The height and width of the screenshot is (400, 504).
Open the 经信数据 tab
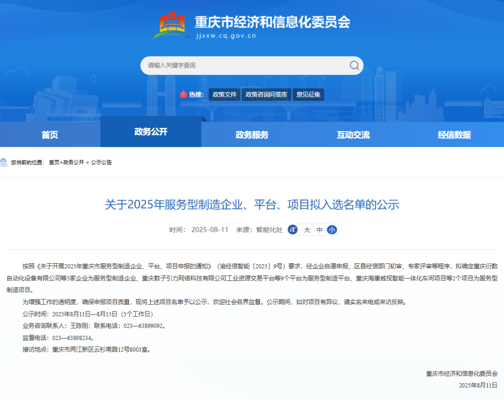[454, 135]
